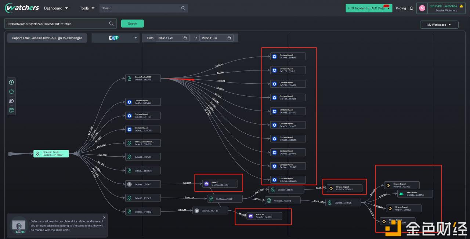Image resolution: width=470 pixels, height=239 pixels.
Task: Select the Coinbase-Deposit 0x363b node
Action: pyautogui.click(x=143, y=129)
